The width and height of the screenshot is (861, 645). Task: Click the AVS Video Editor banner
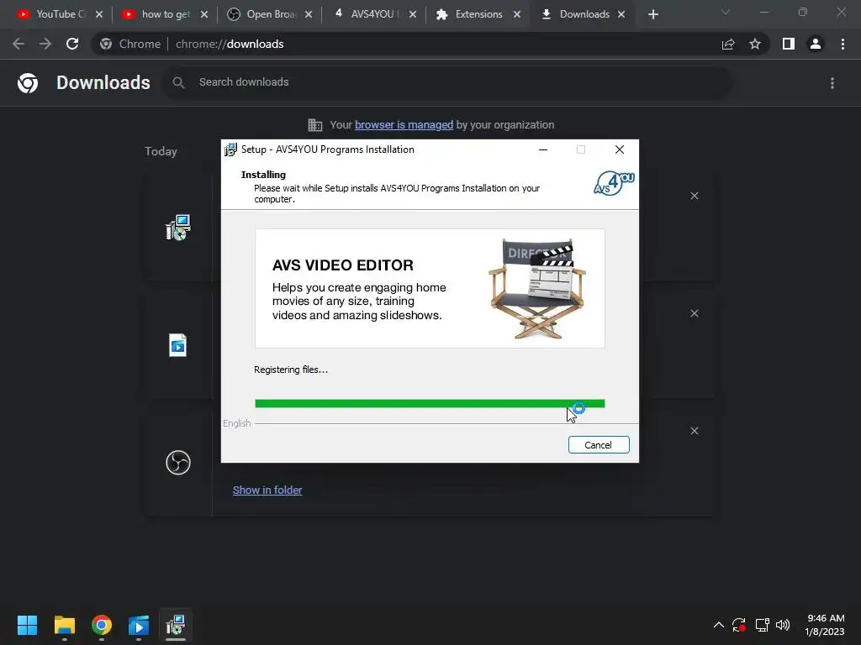point(430,289)
